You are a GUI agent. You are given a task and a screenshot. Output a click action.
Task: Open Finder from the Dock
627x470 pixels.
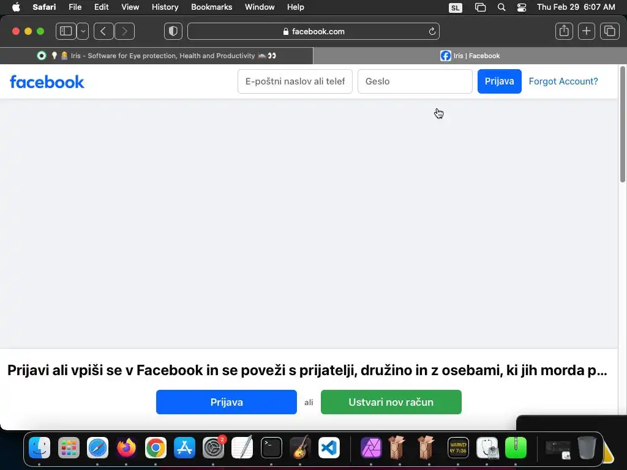click(39, 447)
